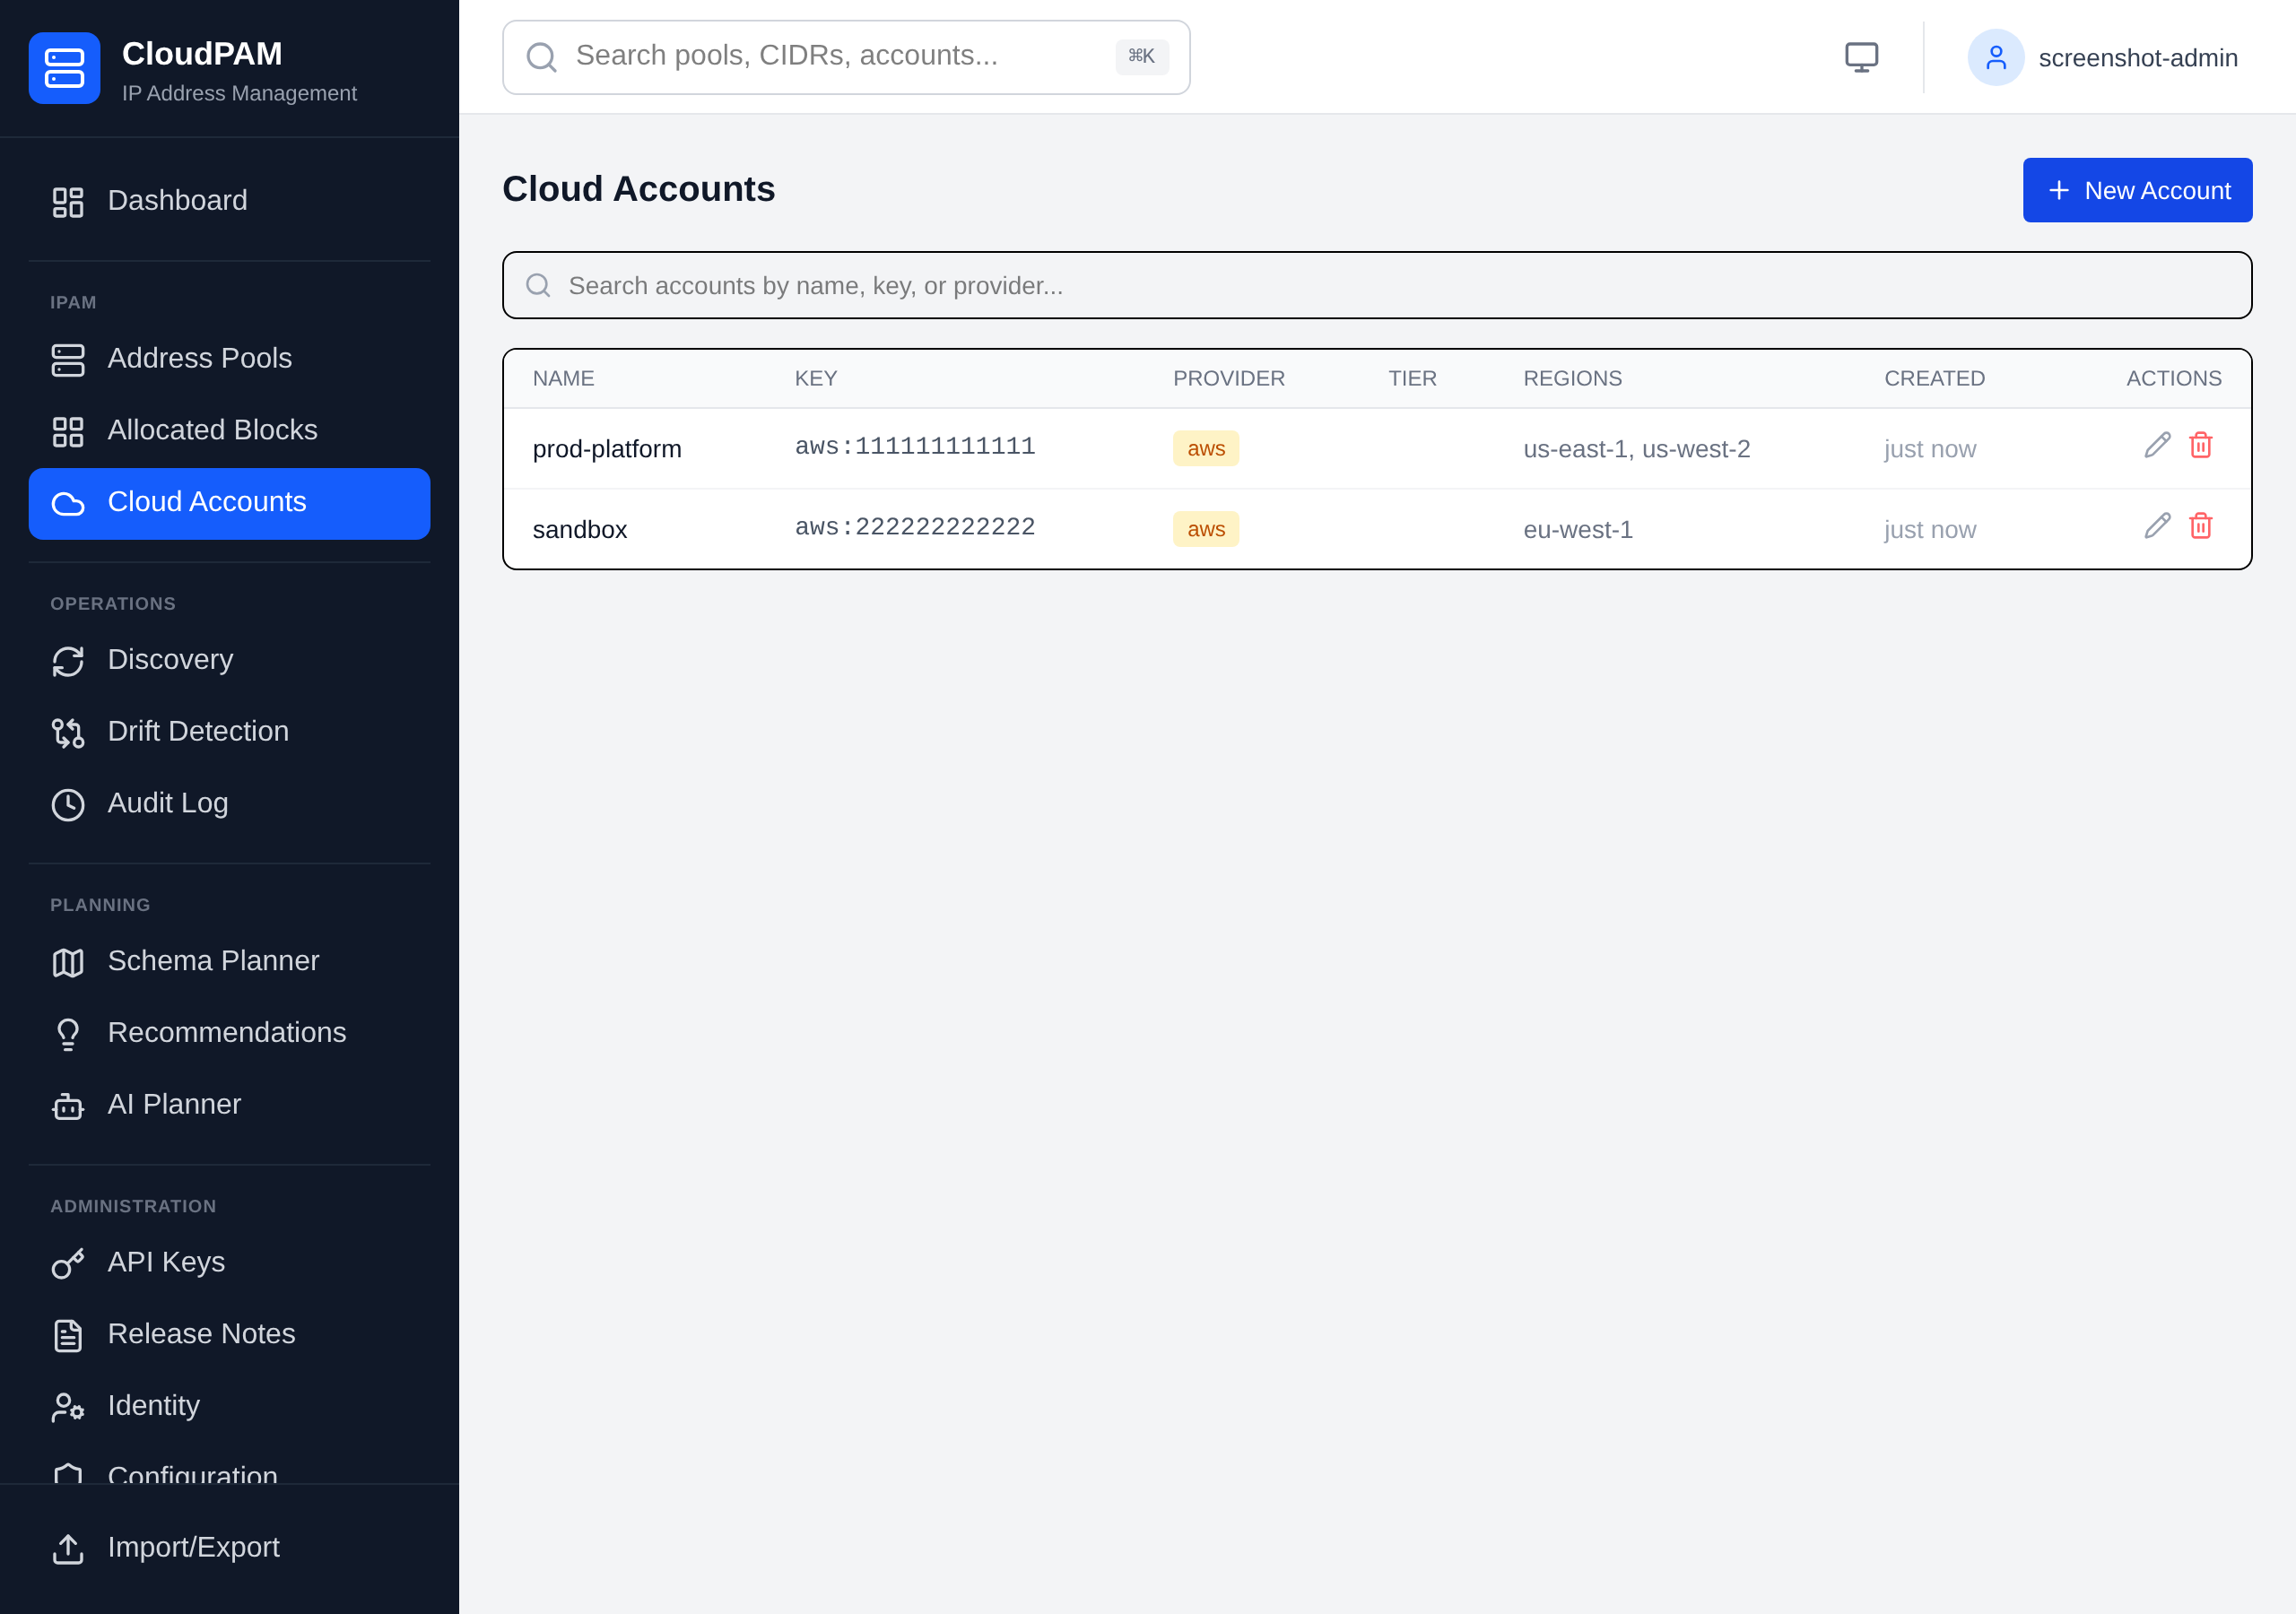Select key aws:222222222222
The height and width of the screenshot is (1614, 2296).
(x=915, y=527)
